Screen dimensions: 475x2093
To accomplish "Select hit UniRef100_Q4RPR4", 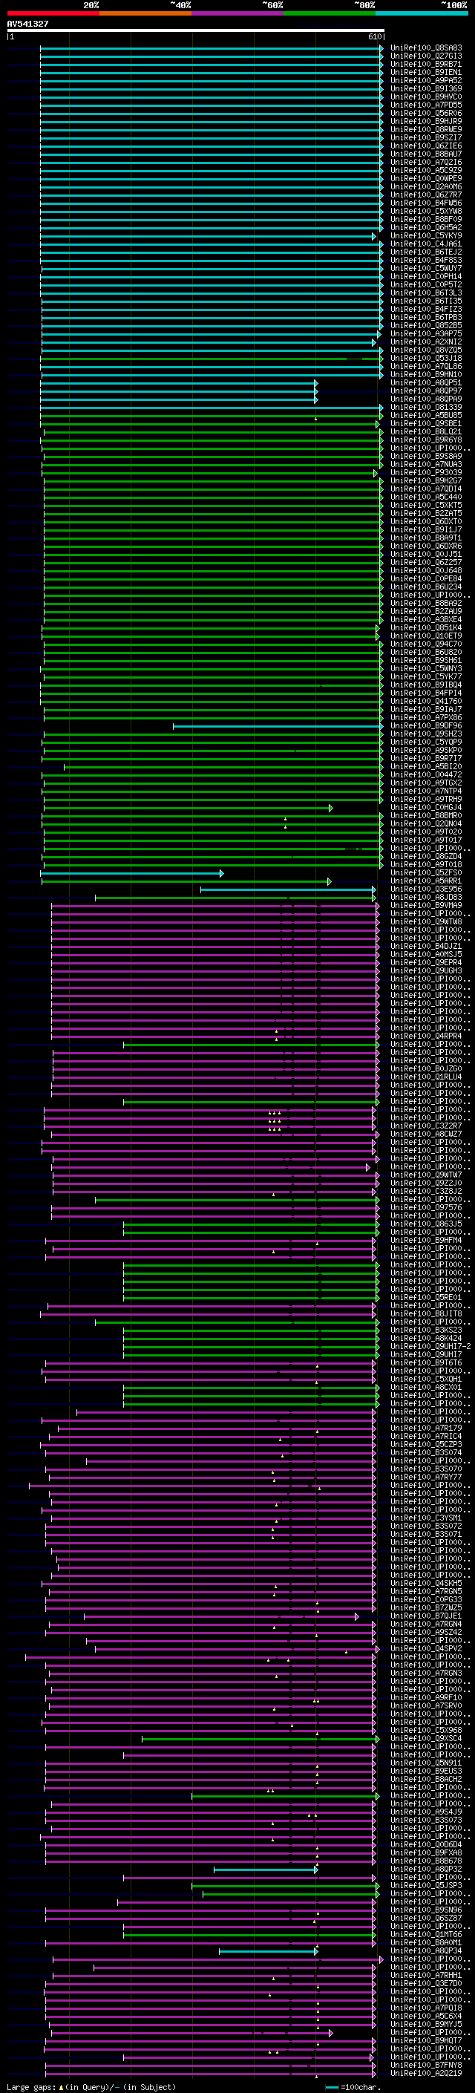I will 426,1036.
